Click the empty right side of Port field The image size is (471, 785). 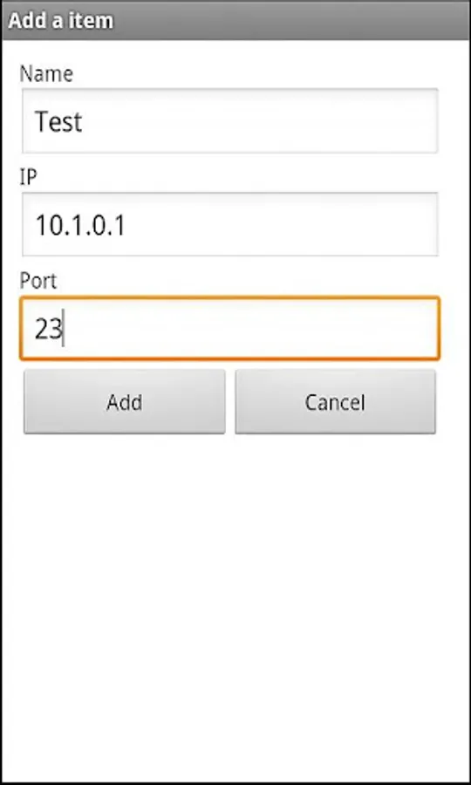[250, 329]
